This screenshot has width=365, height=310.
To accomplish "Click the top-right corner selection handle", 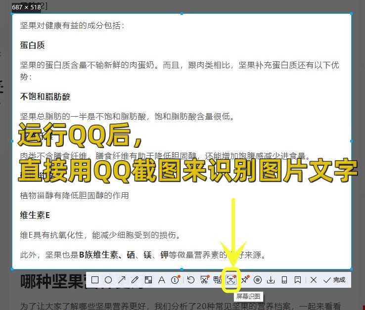I will [351, 14].
